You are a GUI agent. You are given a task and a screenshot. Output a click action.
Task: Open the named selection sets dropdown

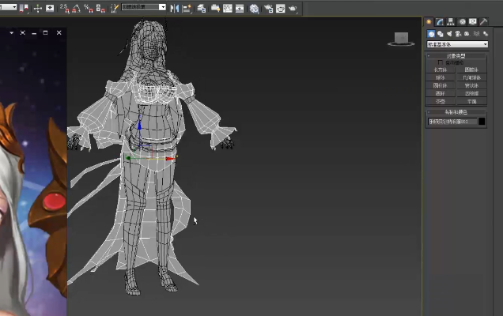144,7
